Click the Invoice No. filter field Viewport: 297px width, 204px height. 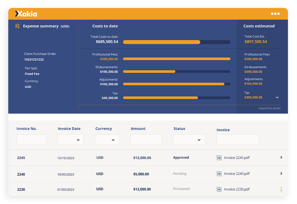31,139
